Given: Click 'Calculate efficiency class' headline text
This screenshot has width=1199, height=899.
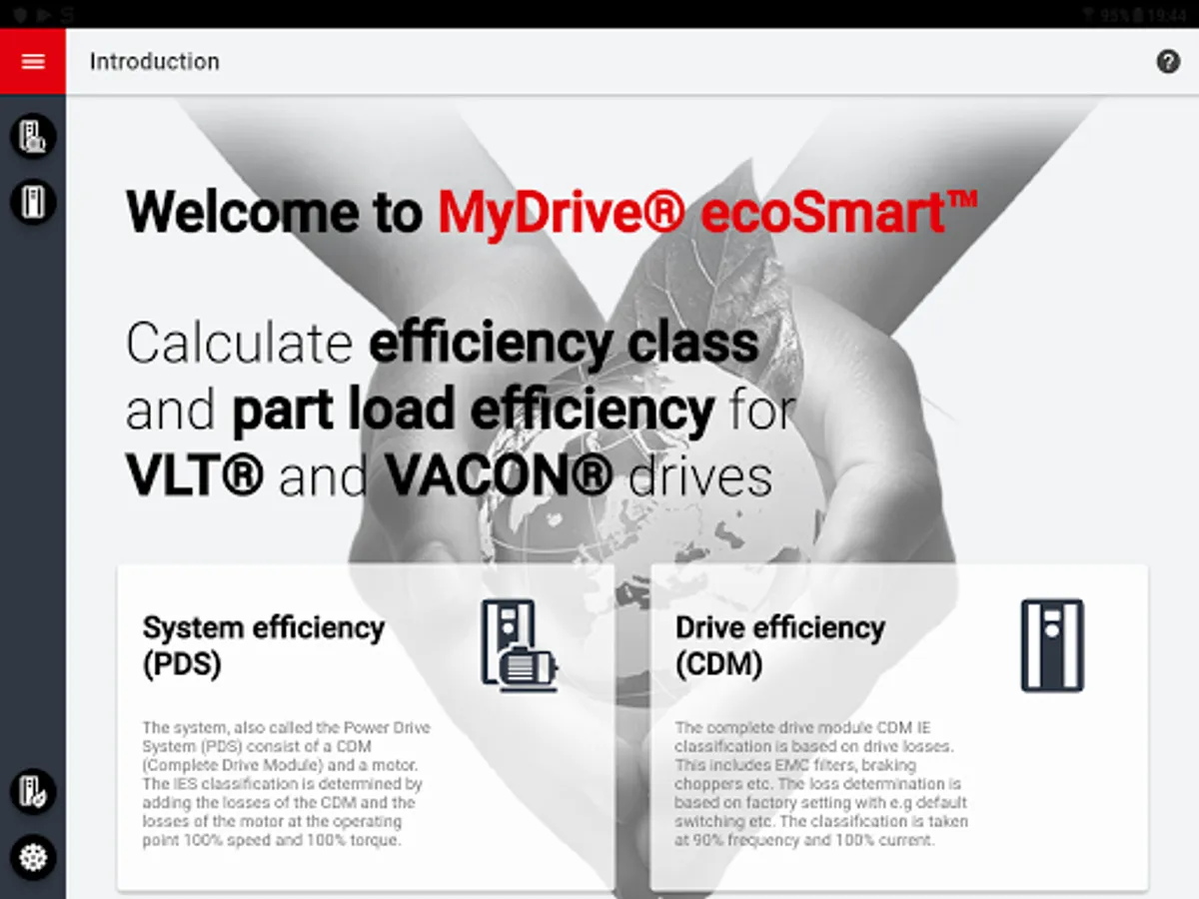Looking at the screenshot, I should (443, 343).
